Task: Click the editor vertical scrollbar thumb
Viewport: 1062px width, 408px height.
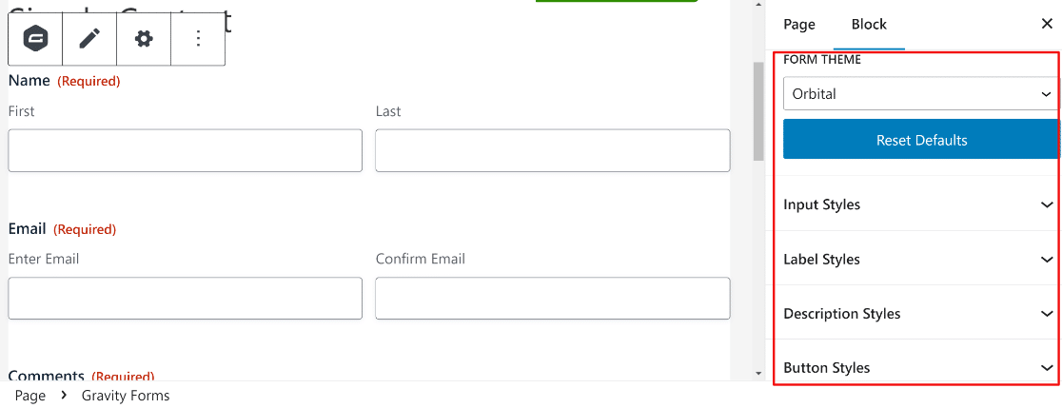Action: (758, 111)
